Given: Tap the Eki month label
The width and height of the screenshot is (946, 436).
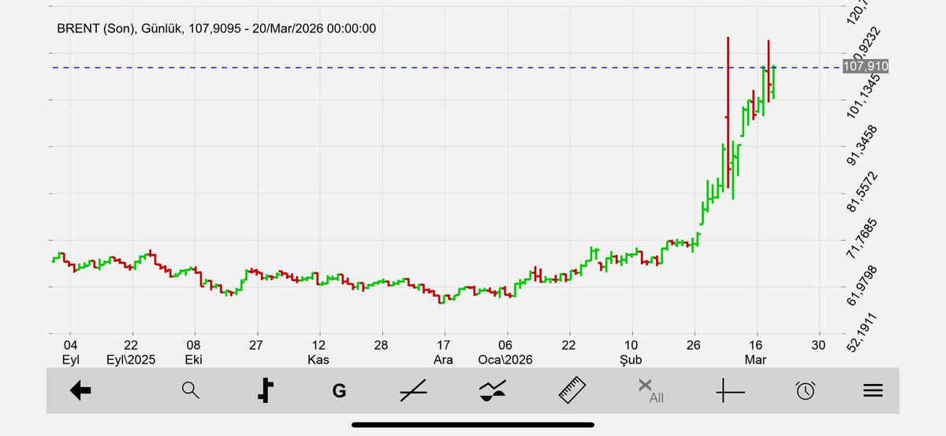Looking at the screenshot, I should pyautogui.click(x=193, y=360).
